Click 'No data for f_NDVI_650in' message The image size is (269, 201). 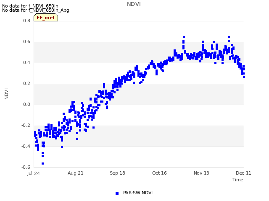pyautogui.click(x=30, y=6)
